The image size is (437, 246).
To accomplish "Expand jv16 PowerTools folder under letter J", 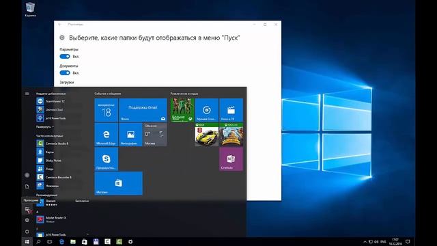I will [x=87, y=234].
